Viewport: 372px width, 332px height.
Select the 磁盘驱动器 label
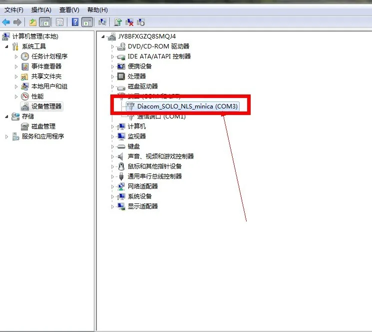(143, 86)
